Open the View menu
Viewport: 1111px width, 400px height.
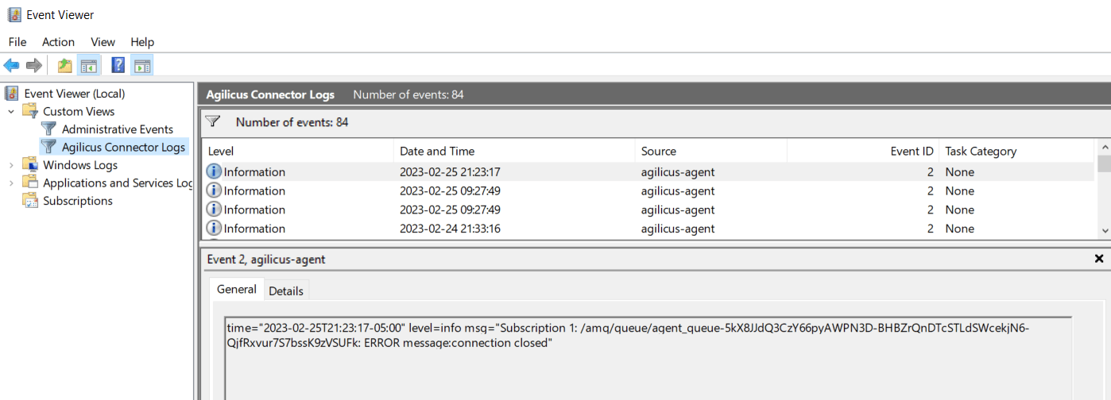(103, 42)
